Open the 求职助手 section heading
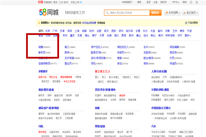The image size is (206, 137). click(x=43, y=72)
